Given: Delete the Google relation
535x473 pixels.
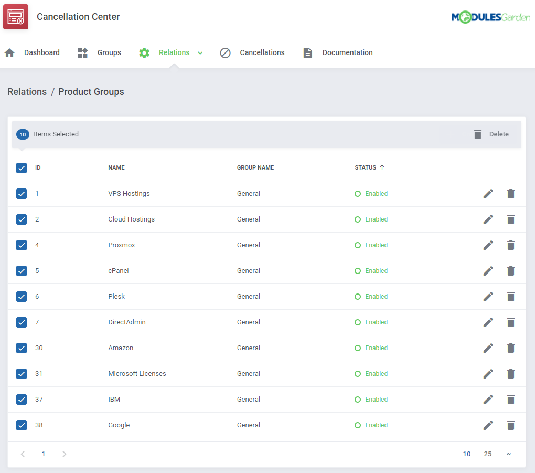Looking at the screenshot, I should pyautogui.click(x=511, y=425).
